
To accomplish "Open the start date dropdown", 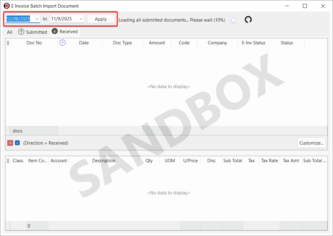I will point(37,19).
